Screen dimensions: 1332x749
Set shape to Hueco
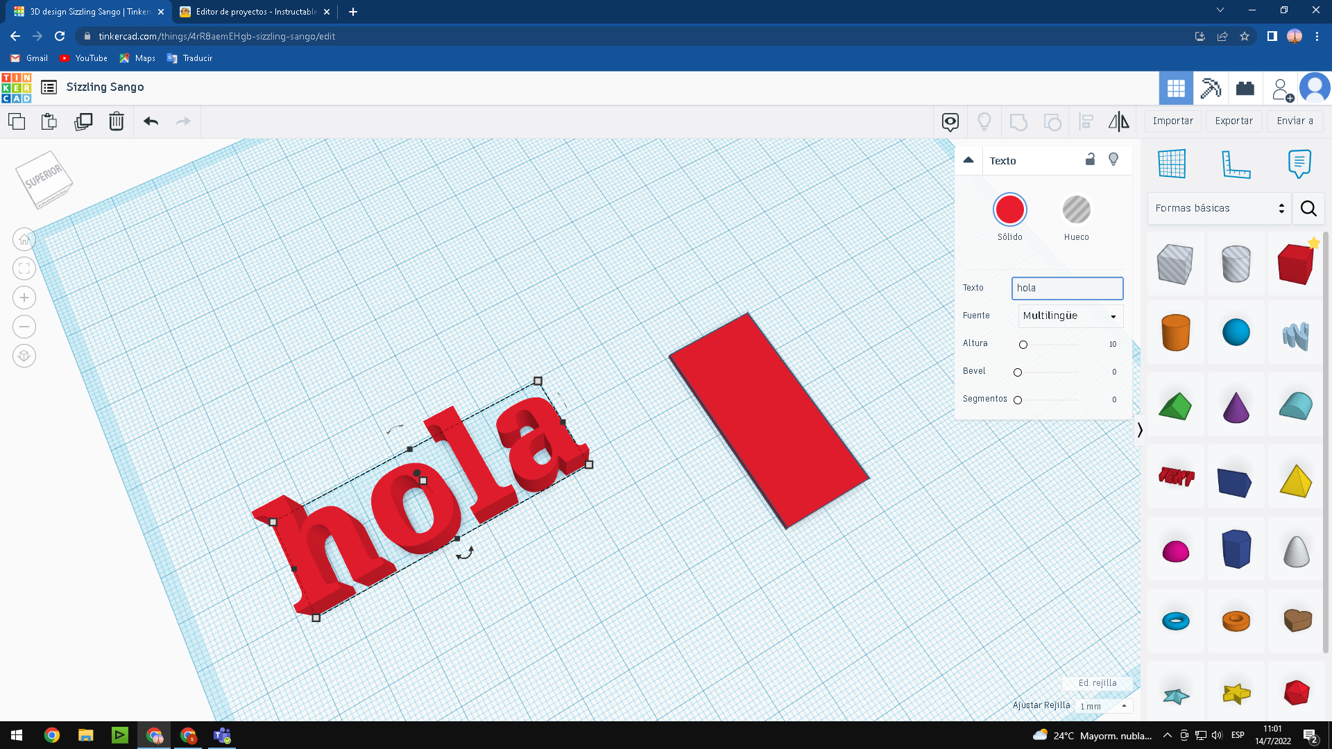point(1076,209)
